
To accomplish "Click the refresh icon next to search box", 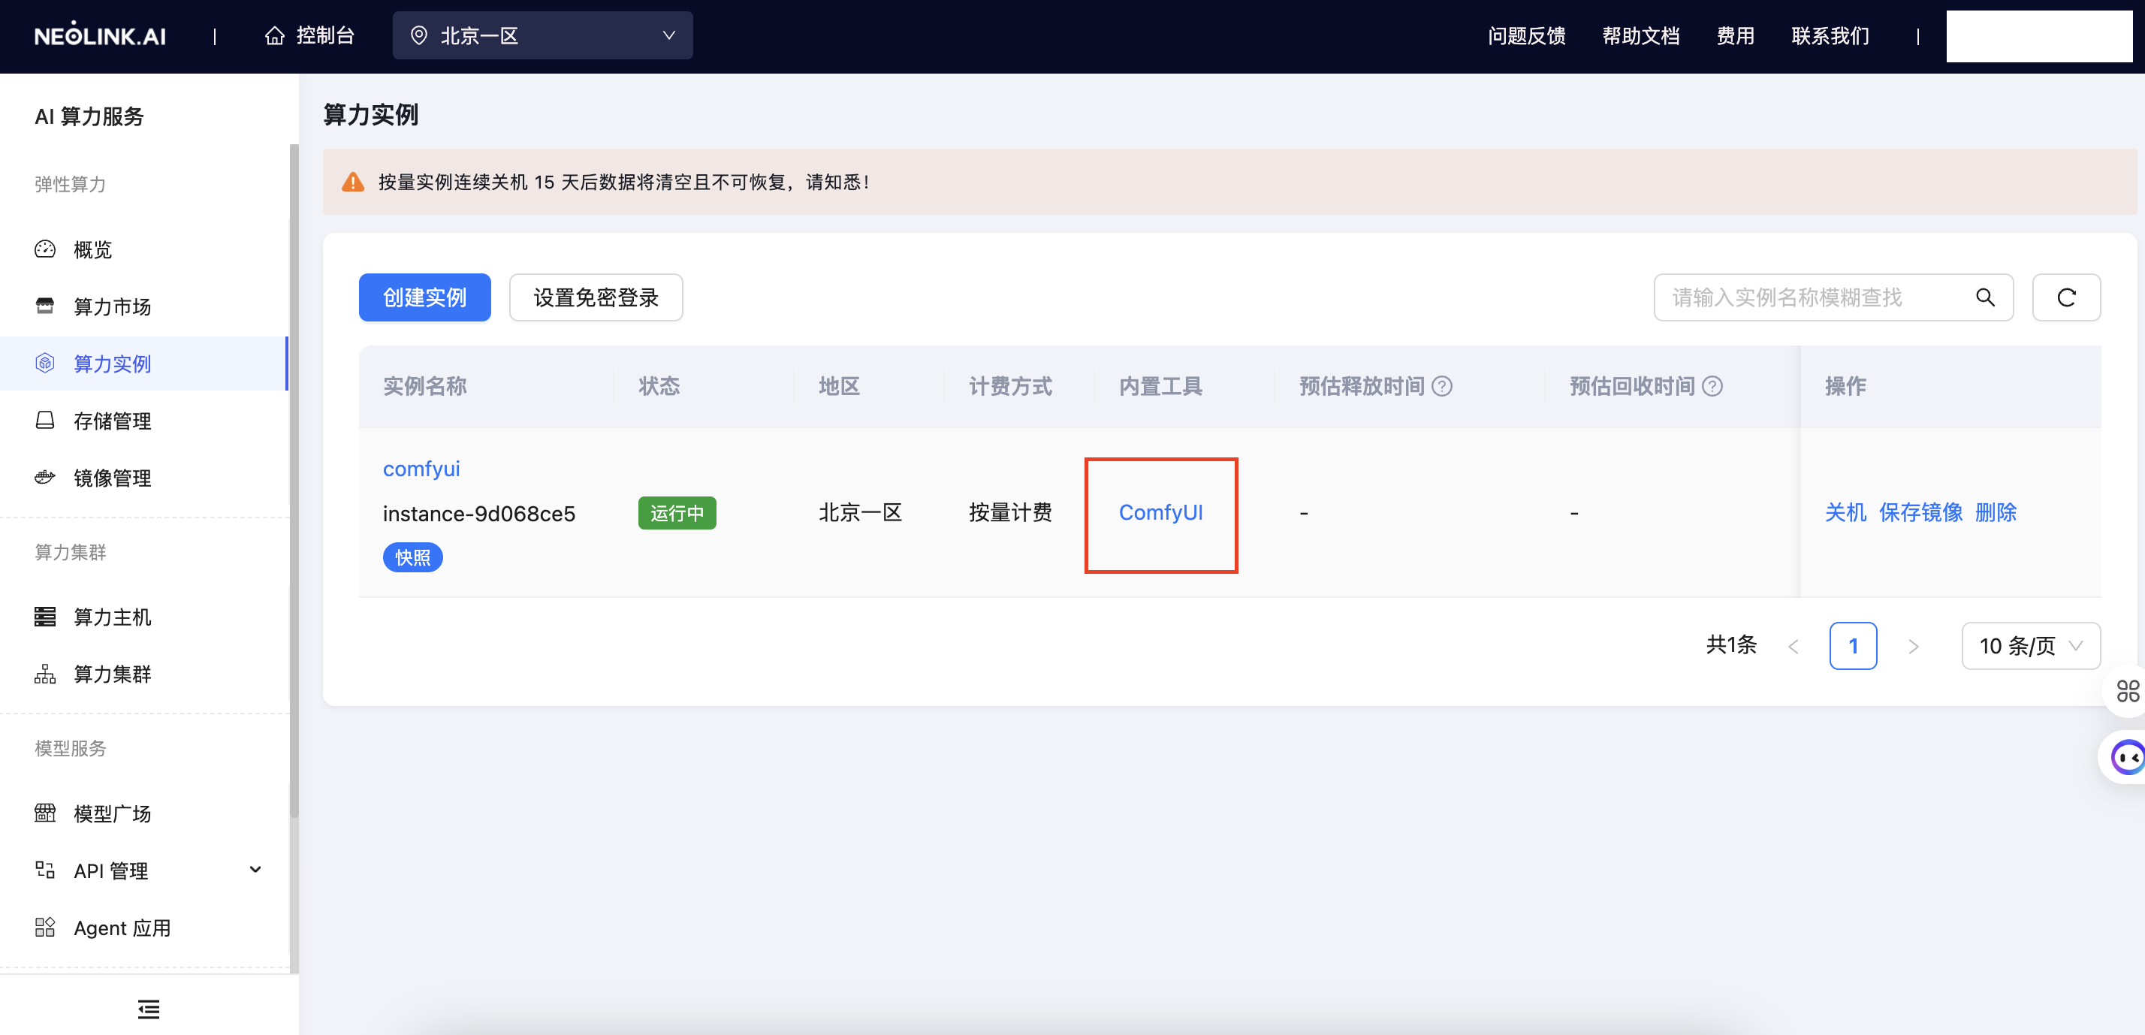I will 2066,297.
